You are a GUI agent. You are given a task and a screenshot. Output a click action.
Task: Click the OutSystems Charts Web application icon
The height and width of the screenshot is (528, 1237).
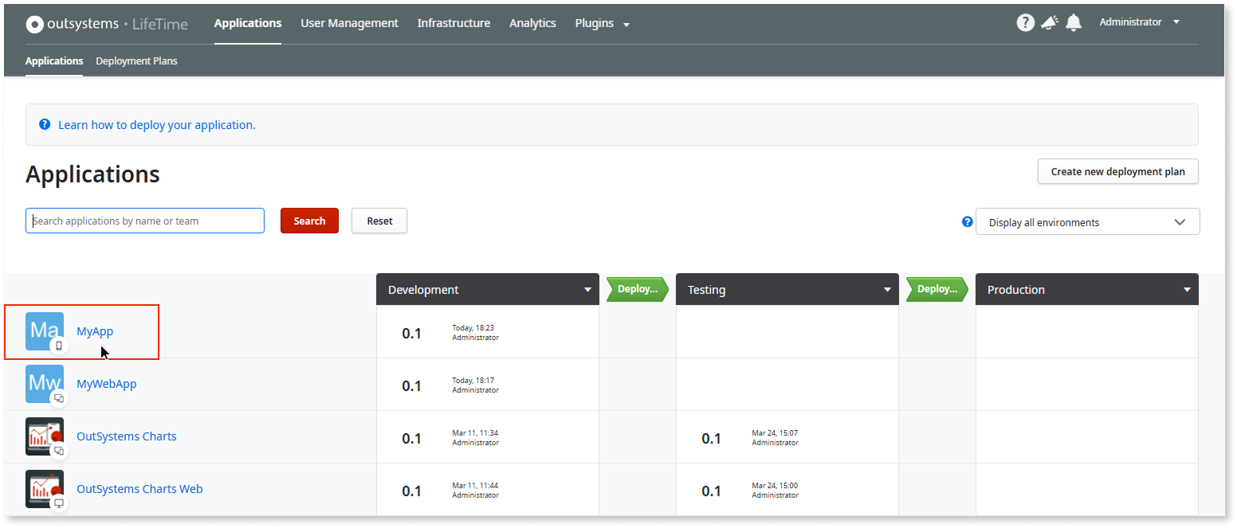[x=44, y=488]
